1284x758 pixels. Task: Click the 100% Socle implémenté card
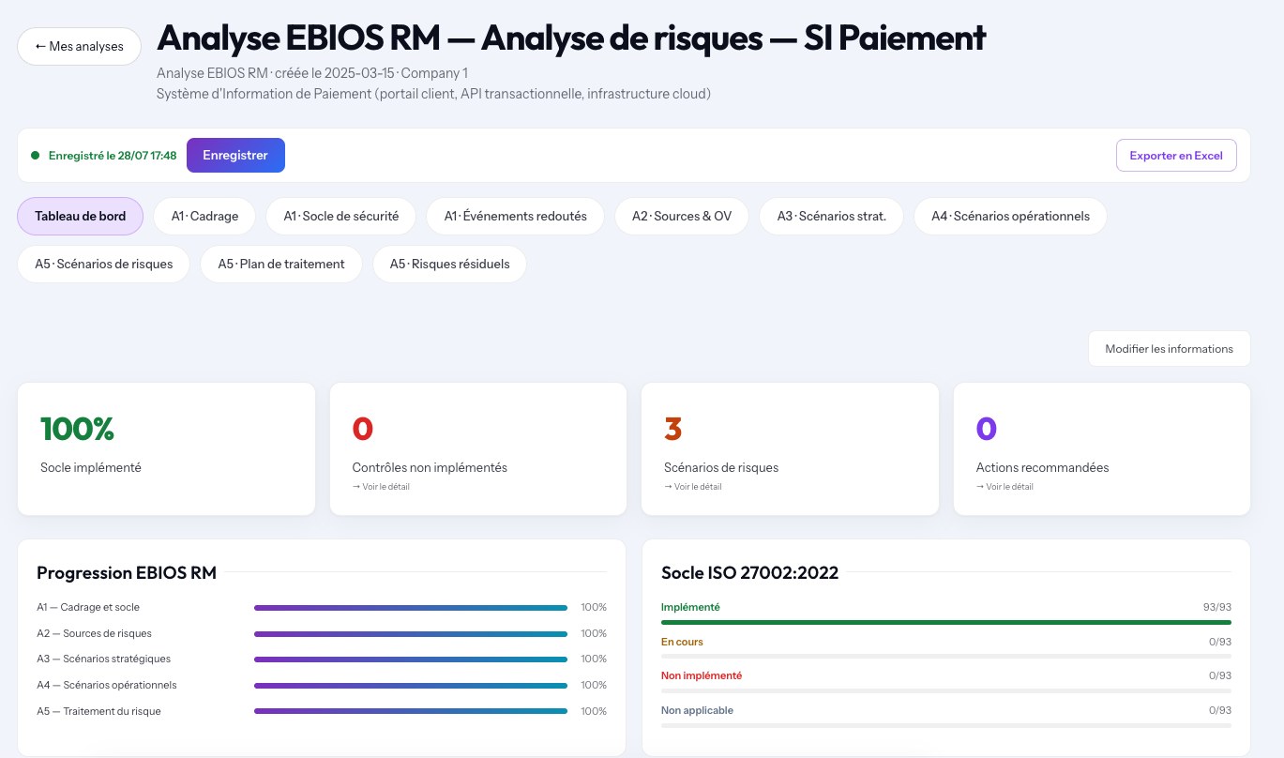coord(166,448)
